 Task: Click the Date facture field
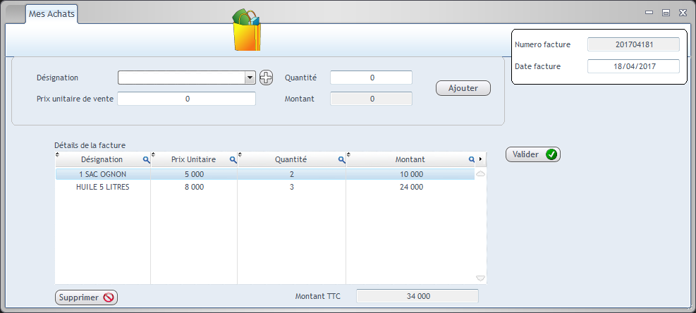click(633, 66)
